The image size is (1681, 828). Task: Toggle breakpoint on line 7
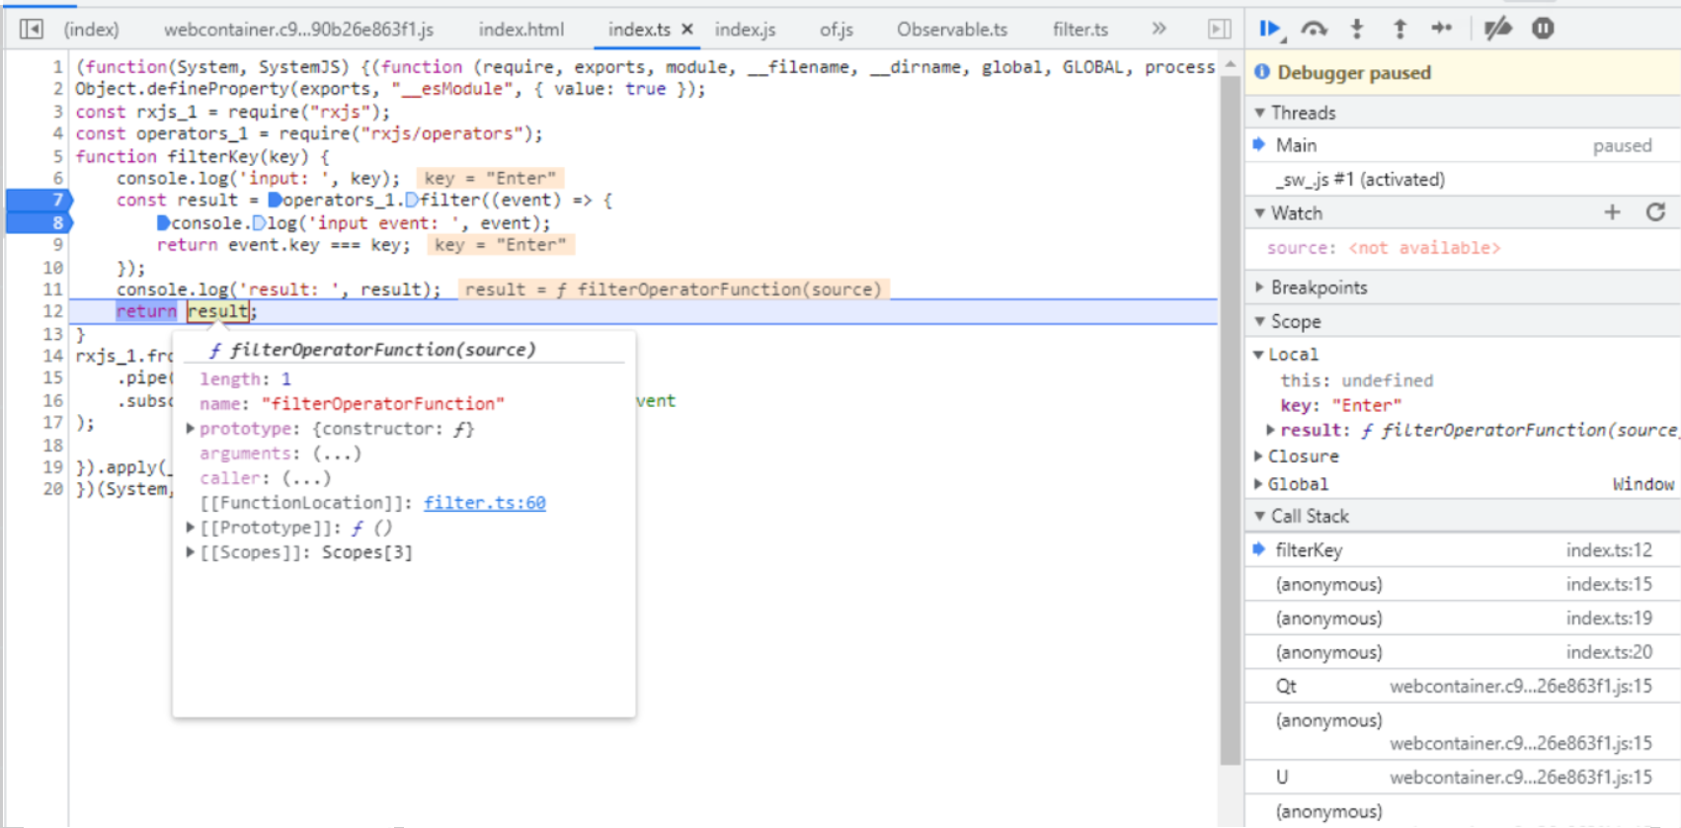point(39,200)
